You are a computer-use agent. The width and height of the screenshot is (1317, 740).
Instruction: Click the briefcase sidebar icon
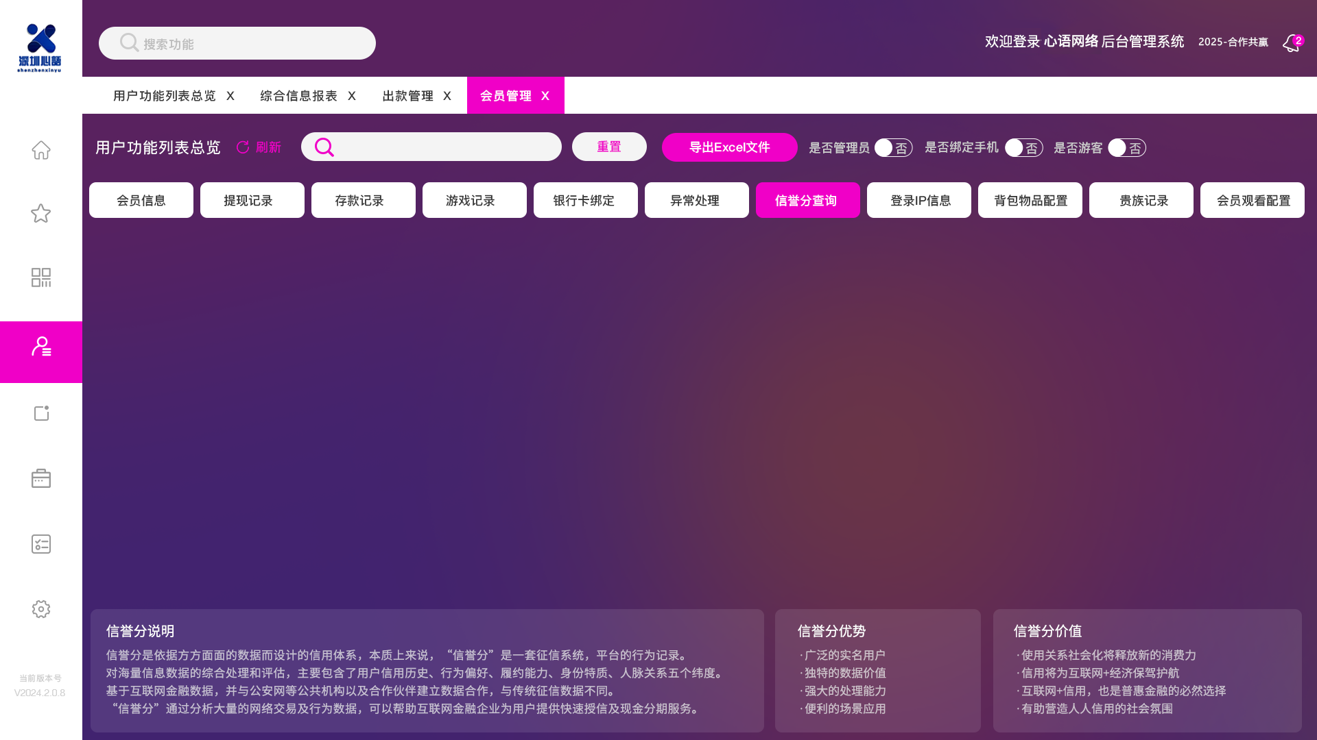click(41, 478)
